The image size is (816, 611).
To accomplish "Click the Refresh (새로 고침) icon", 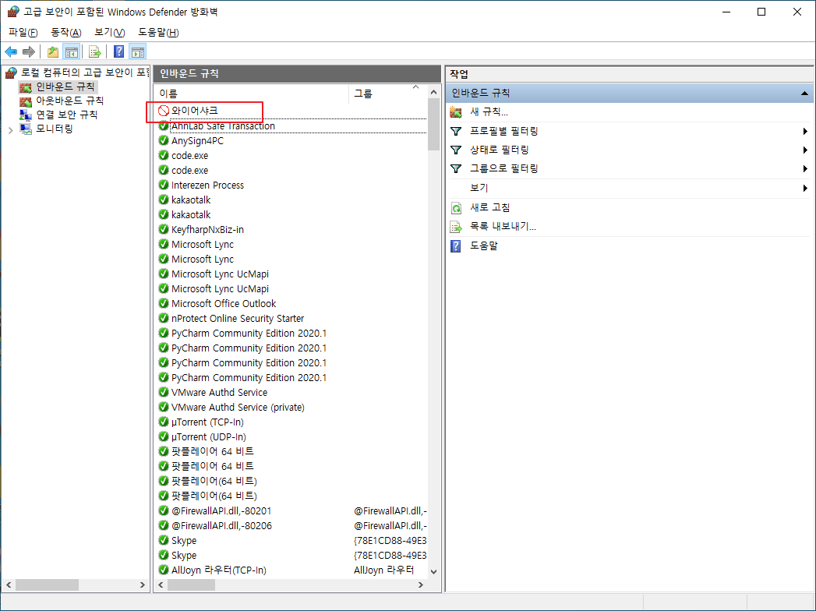I will click(x=456, y=207).
